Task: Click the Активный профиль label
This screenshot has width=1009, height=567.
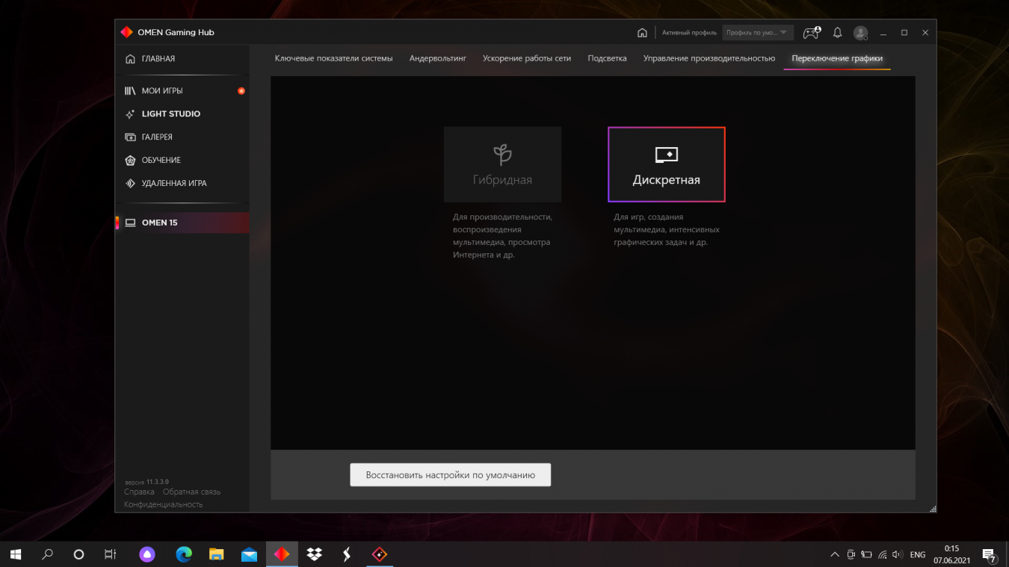Action: [x=689, y=33]
